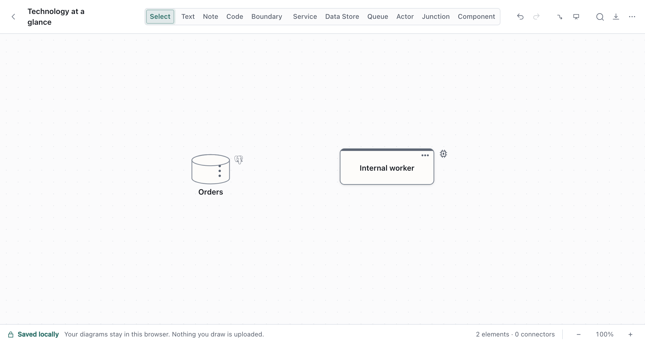Zoom in with the plus button

pyautogui.click(x=630, y=334)
